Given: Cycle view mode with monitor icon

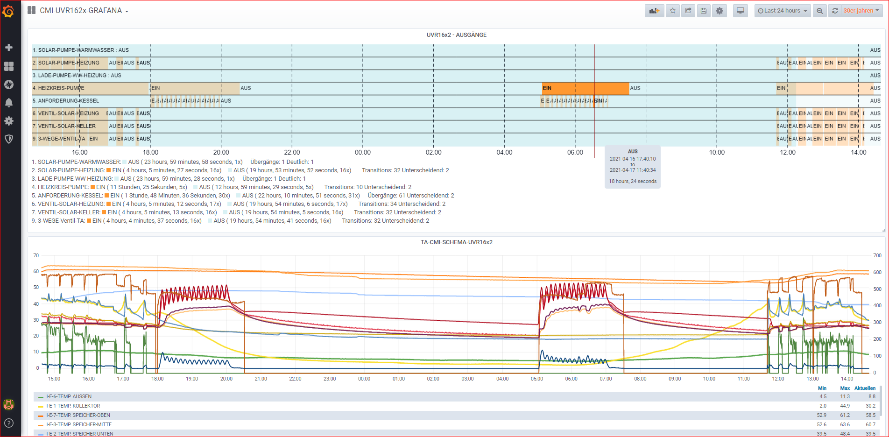Looking at the screenshot, I should tap(741, 11).
